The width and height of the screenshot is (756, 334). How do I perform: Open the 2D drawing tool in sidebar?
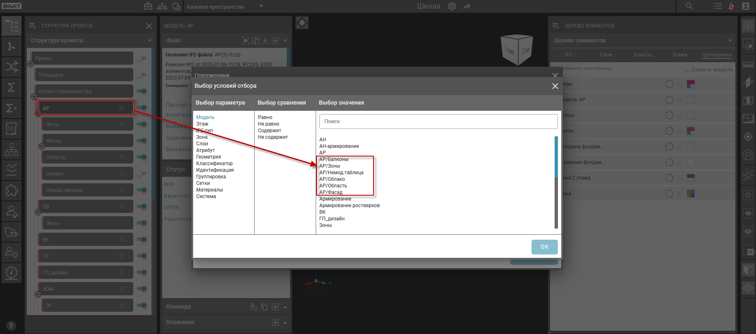(x=11, y=128)
